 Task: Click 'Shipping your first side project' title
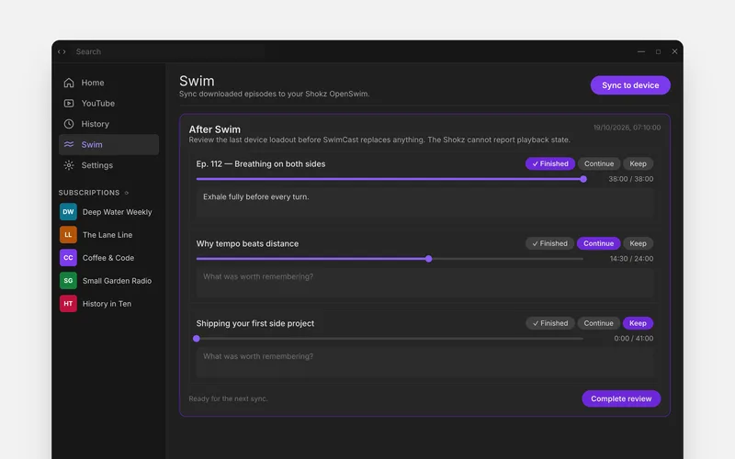[255, 323]
